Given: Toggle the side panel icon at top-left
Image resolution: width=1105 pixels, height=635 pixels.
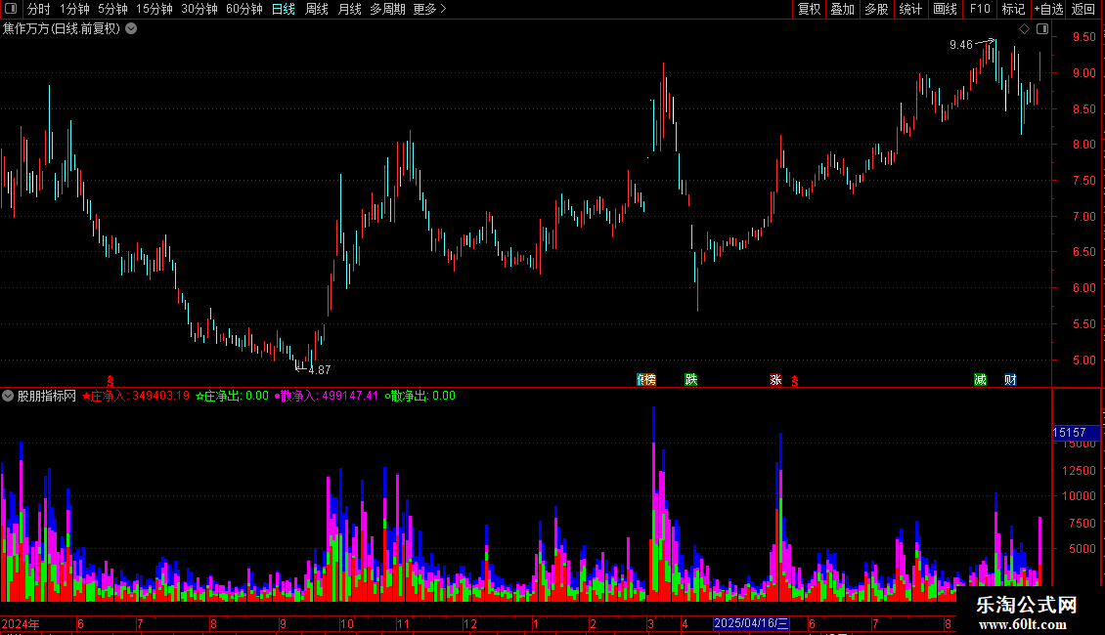Looking at the screenshot, I should [11, 9].
